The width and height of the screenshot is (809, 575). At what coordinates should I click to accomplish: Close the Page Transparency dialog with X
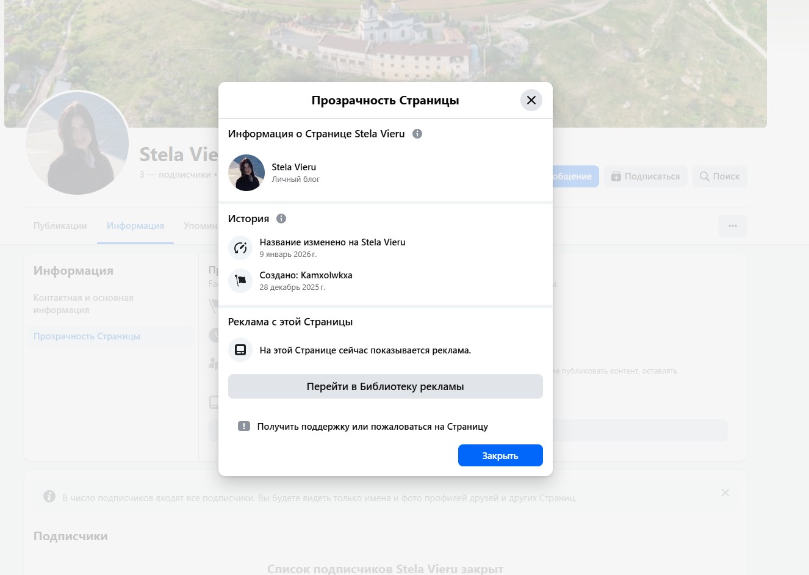tap(531, 100)
